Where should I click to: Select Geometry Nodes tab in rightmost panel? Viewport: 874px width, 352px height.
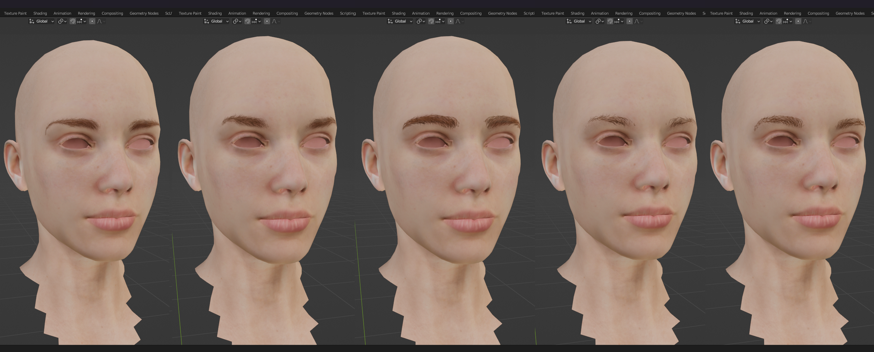click(x=850, y=13)
